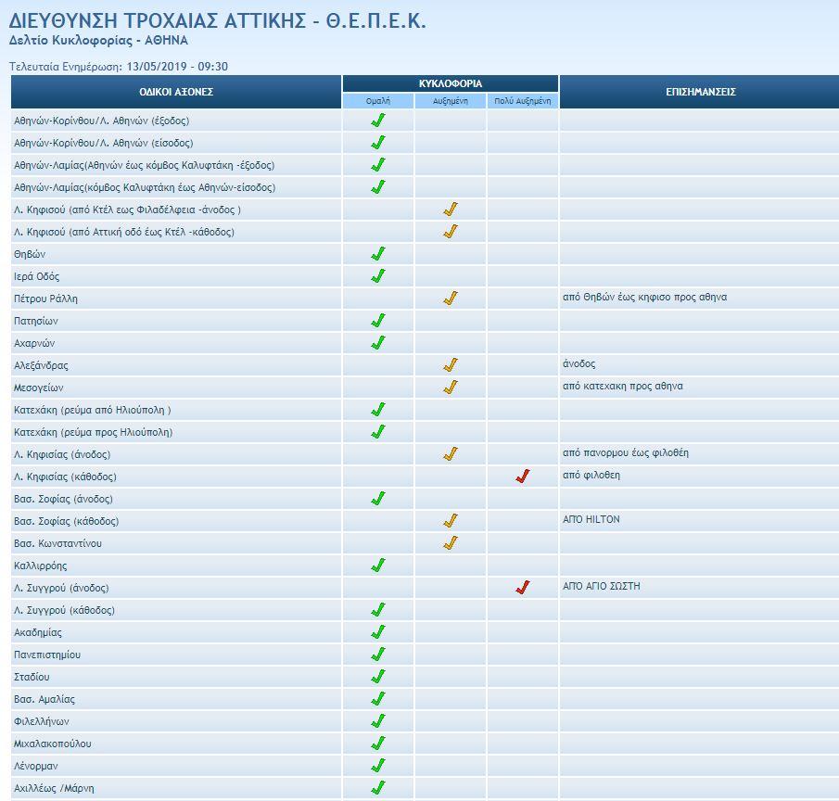839x801 pixels.
Task: Click green checkmark for Πατησίων
Action: [377, 321]
